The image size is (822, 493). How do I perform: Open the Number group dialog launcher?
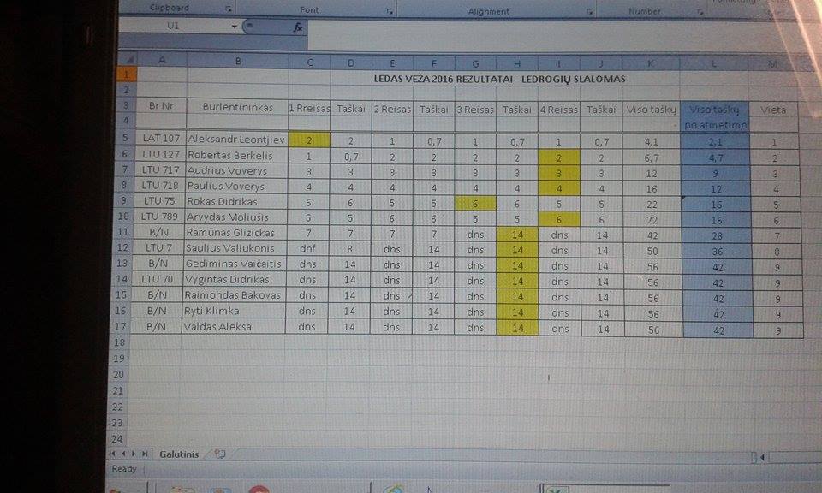point(700,12)
